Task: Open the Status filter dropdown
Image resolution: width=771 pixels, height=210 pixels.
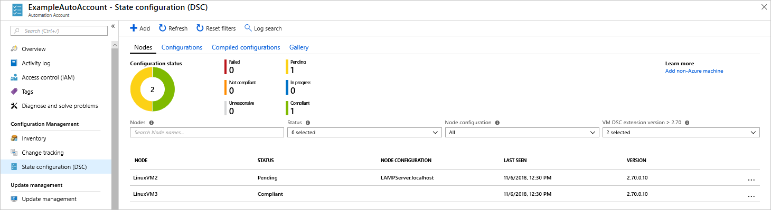Action: [x=365, y=133]
